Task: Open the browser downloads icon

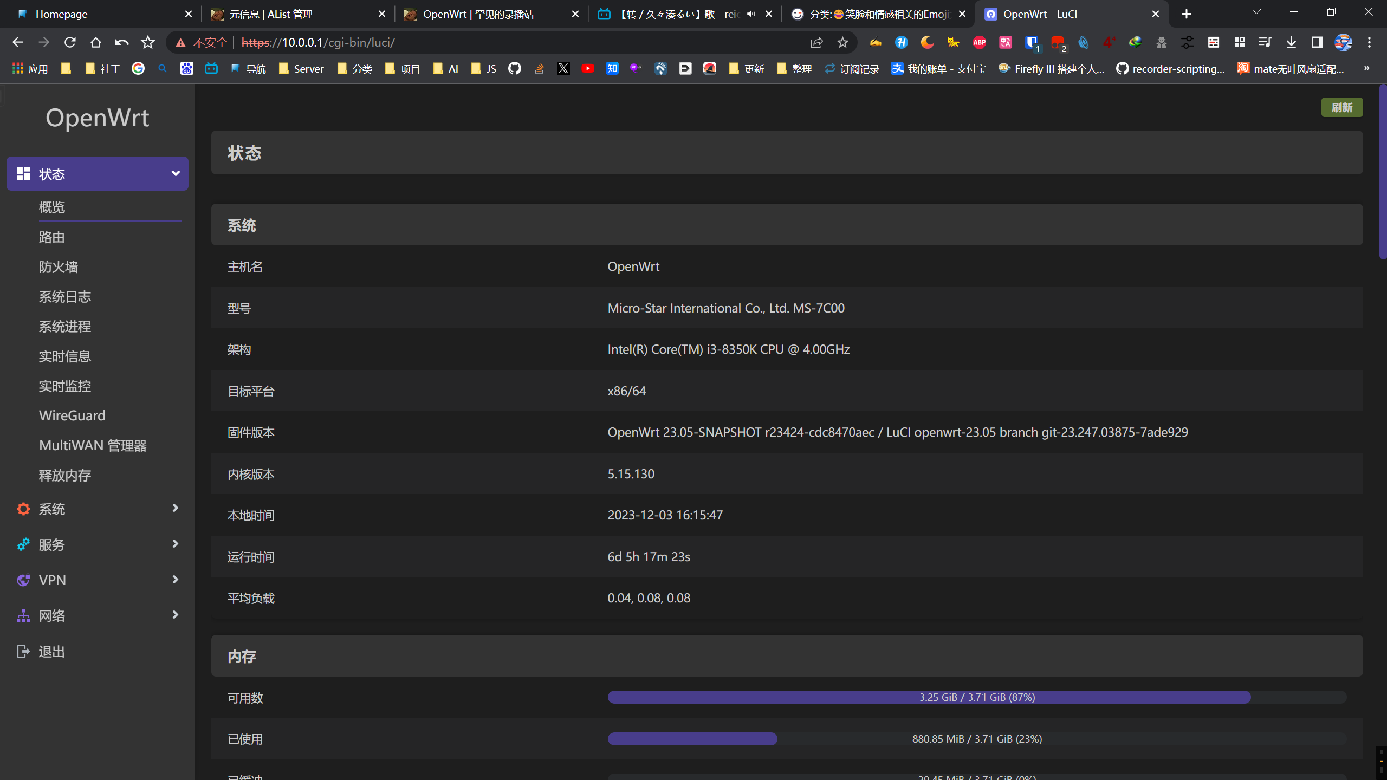Action: pyautogui.click(x=1291, y=42)
